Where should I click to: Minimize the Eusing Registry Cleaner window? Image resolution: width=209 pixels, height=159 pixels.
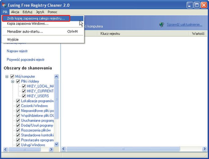(189, 5)
